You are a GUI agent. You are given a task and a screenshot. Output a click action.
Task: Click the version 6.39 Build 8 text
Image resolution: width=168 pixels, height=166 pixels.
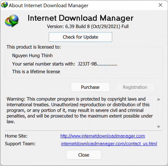click(x=88, y=26)
